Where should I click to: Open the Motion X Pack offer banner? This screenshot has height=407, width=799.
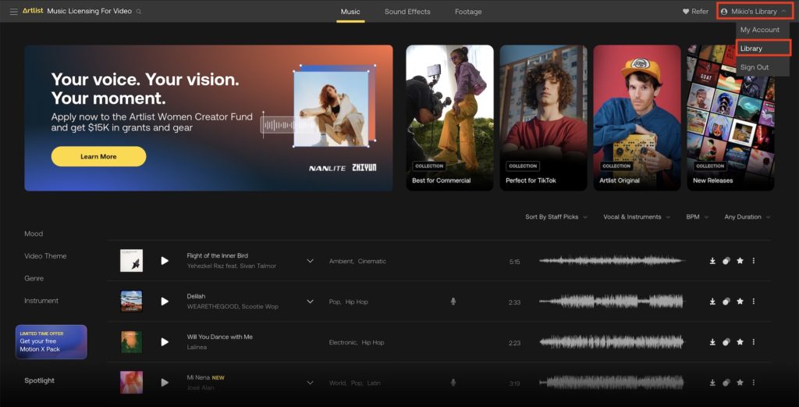point(51,341)
